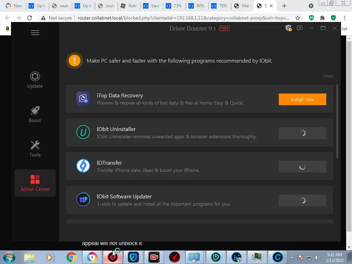
Task: Click the IObit Uninstaller icon
Action: pyautogui.click(x=83, y=132)
